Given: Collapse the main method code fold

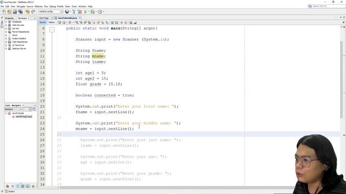Looking at the screenshot, I should point(52,29).
